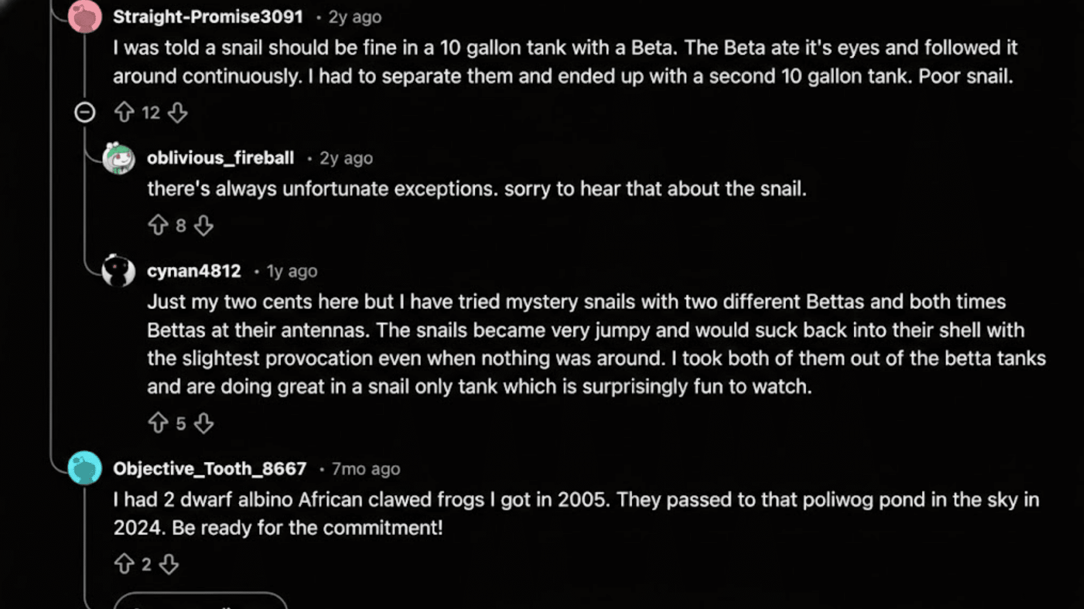
Task: Toggle the upvote on oblivious_fireball's comment
Action: pos(159,225)
